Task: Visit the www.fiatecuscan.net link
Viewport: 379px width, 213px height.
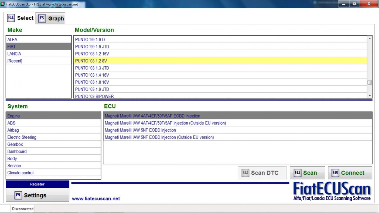Action: [x=96, y=199]
